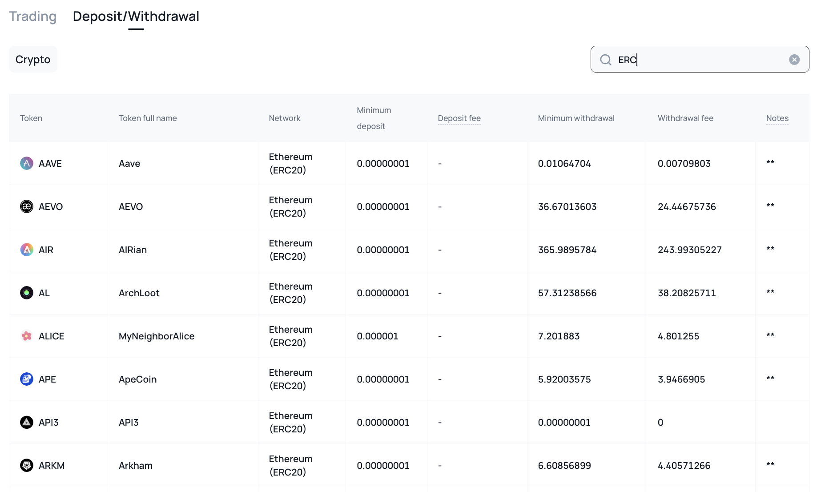Click the Deposit fee column header

(x=459, y=118)
